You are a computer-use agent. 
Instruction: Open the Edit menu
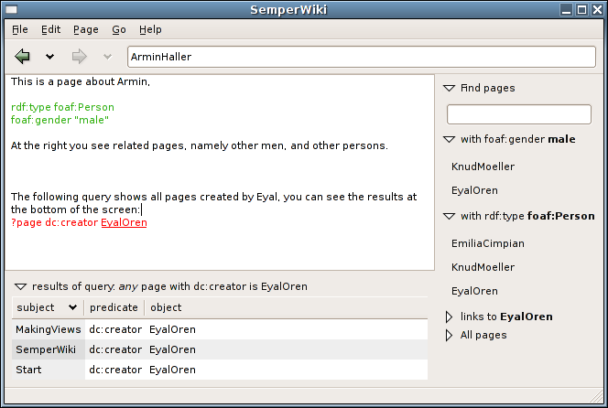pos(50,29)
